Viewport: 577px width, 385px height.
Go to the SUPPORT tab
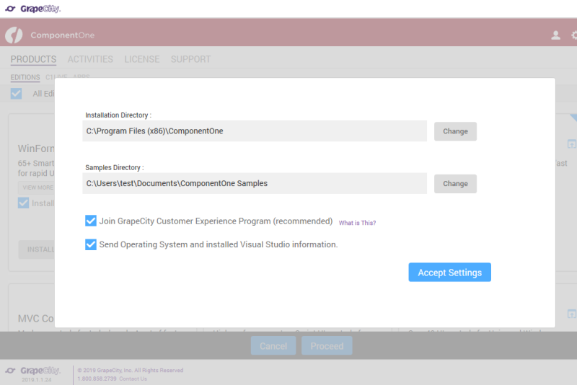(190, 59)
